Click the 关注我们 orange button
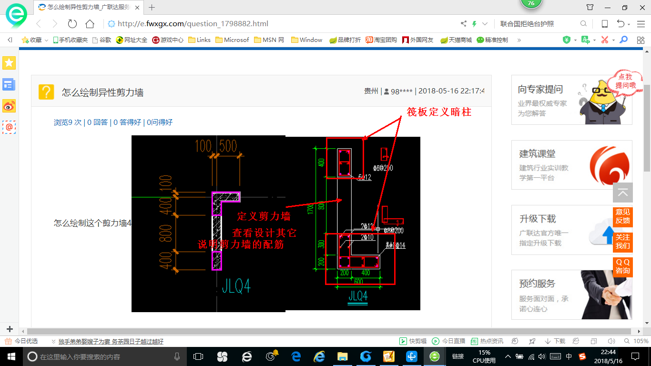 click(x=622, y=242)
